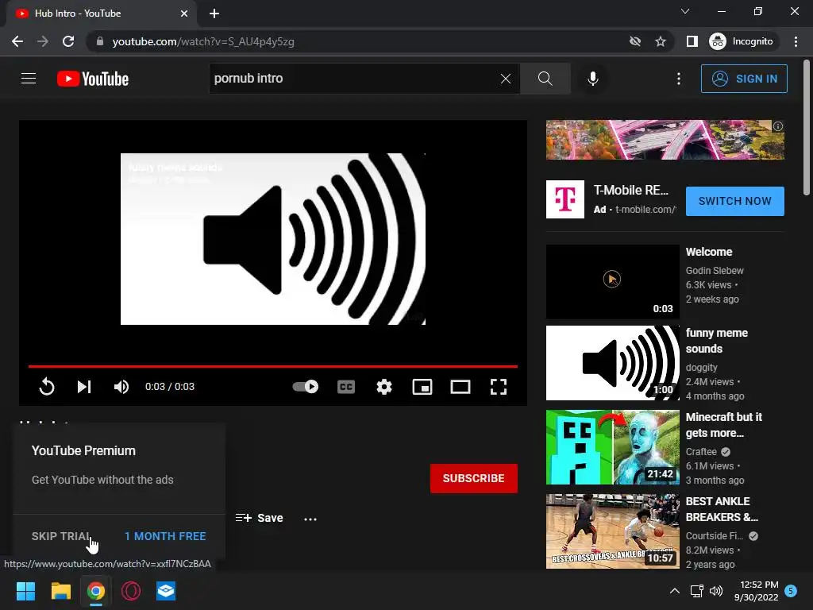Close the Hub Intro tab
The image size is (813, 610).
tap(184, 14)
